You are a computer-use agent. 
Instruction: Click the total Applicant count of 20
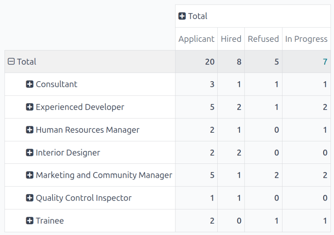[210, 62]
